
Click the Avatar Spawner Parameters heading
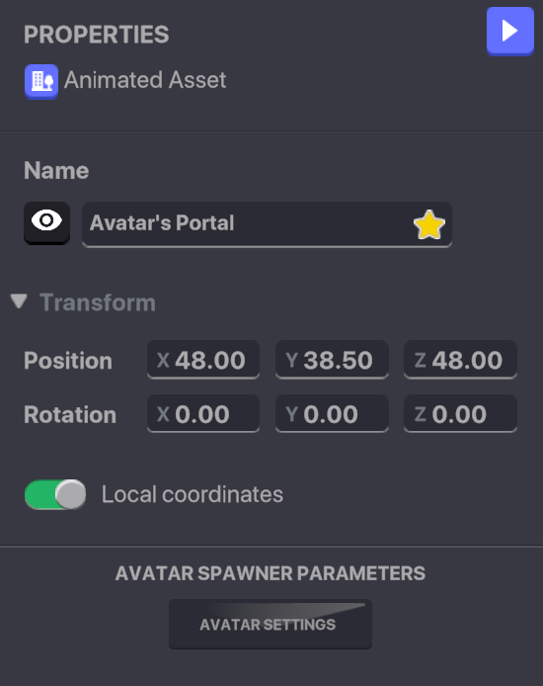click(x=270, y=573)
